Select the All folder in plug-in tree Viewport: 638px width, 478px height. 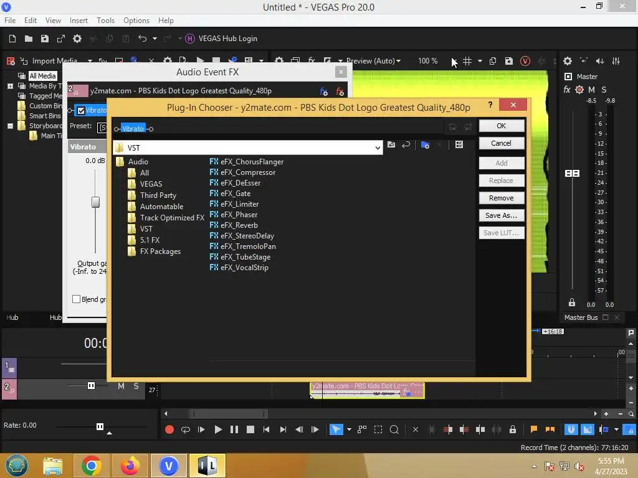tap(138, 173)
